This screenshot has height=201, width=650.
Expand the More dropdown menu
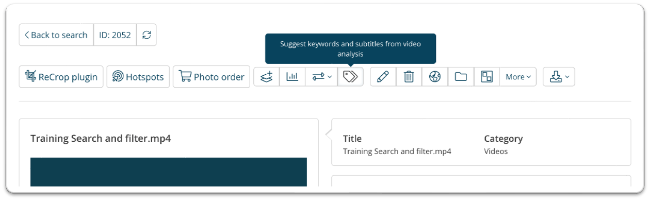[x=518, y=77]
